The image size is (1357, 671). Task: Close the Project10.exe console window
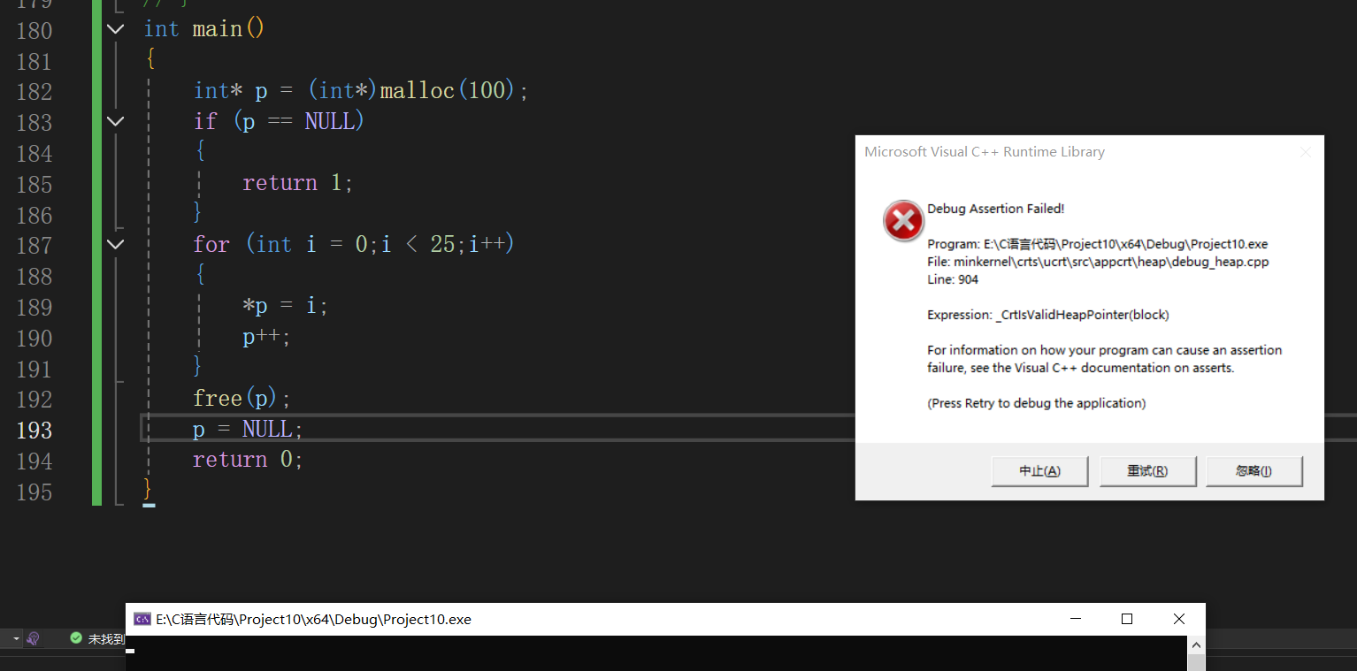1179,619
